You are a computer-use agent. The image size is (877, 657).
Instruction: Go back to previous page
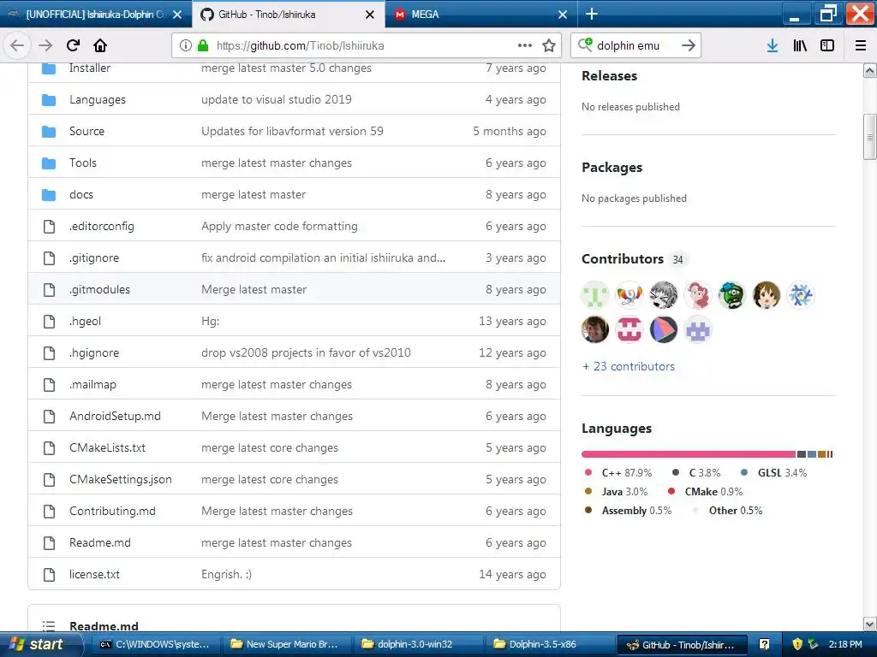[x=17, y=45]
